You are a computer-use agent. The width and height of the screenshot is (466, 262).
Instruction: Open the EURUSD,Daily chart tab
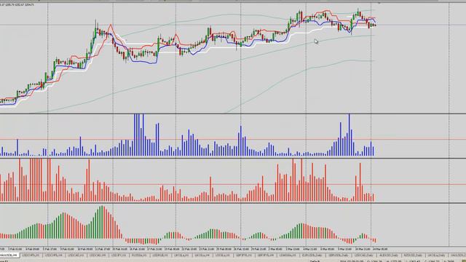click(313, 255)
